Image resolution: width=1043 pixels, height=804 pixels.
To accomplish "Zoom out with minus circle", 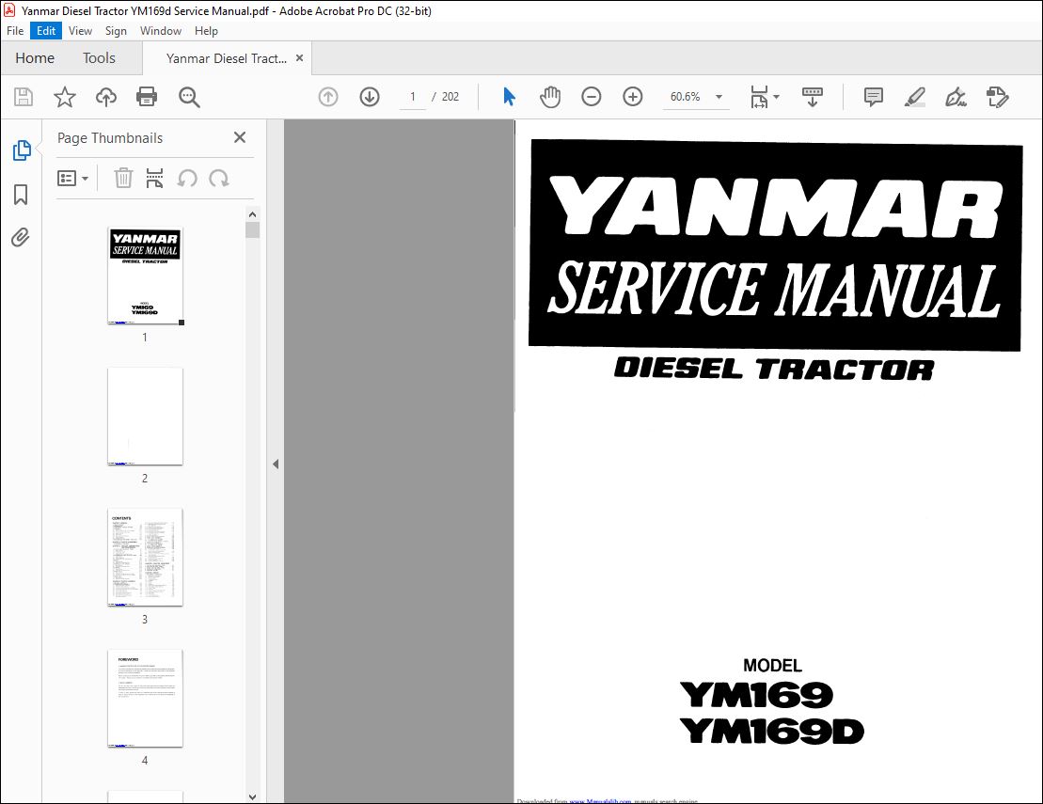I will (591, 97).
